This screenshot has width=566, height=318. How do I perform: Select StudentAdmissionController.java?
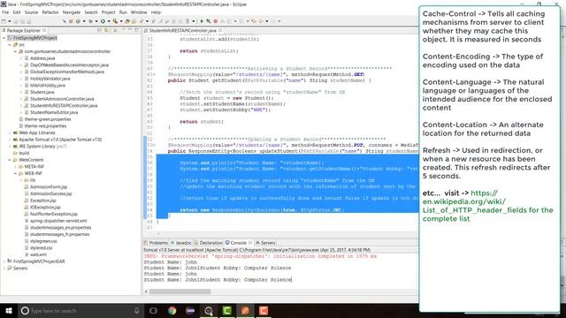coord(62,99)
